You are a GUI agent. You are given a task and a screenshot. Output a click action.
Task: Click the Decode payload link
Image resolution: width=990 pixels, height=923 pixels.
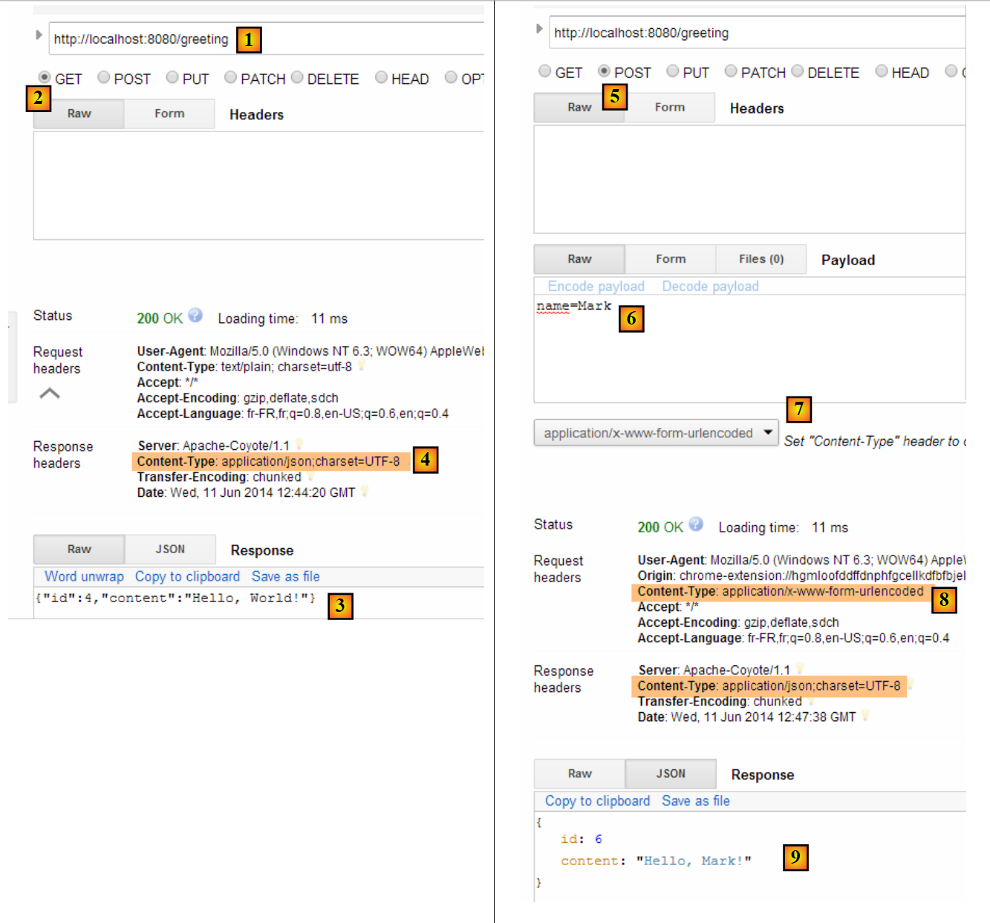tap(710, 287)
